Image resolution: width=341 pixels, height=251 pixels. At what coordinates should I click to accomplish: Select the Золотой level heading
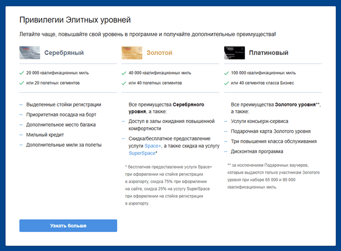[x=159, y=53]
